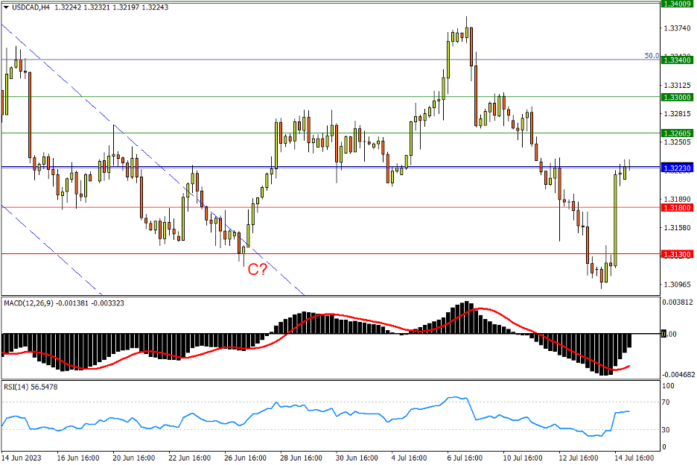Select the 1.33000 resistance price tag
Screen dimensions: 697x465
click(677, 97)
